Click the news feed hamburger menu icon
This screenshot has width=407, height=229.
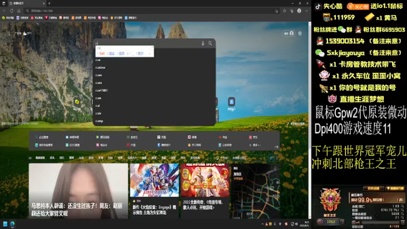point(30,158)
